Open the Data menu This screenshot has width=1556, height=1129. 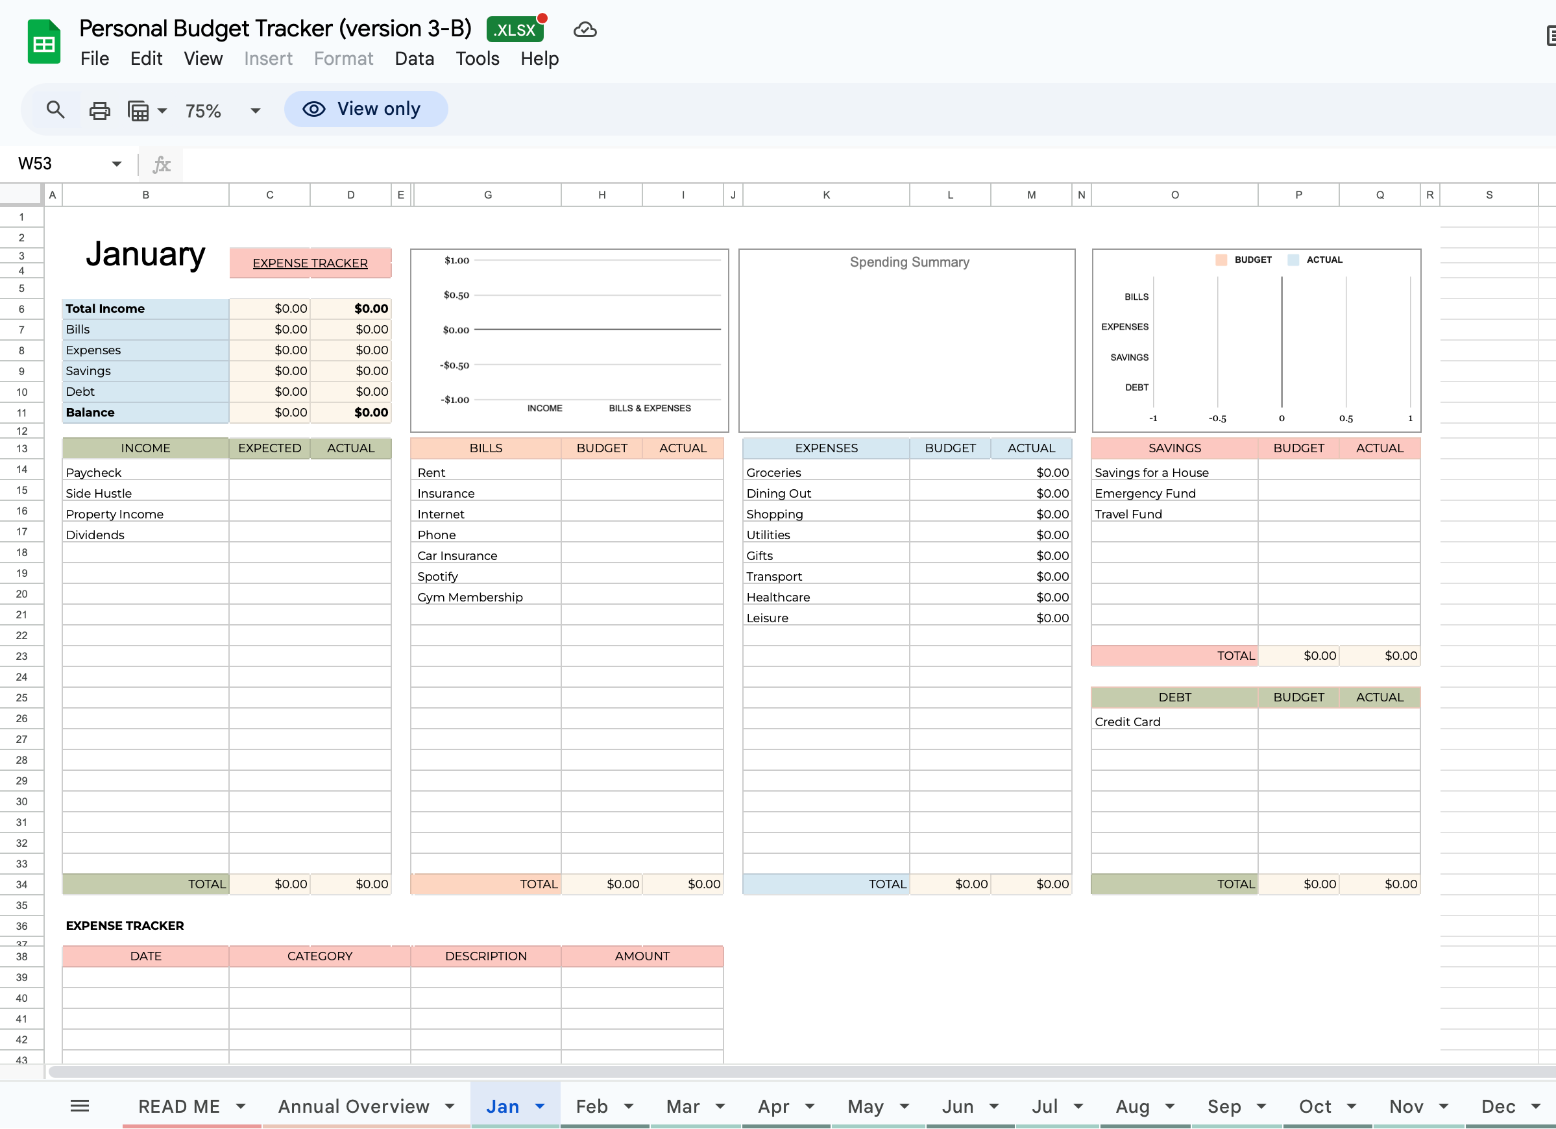[414, 59]
